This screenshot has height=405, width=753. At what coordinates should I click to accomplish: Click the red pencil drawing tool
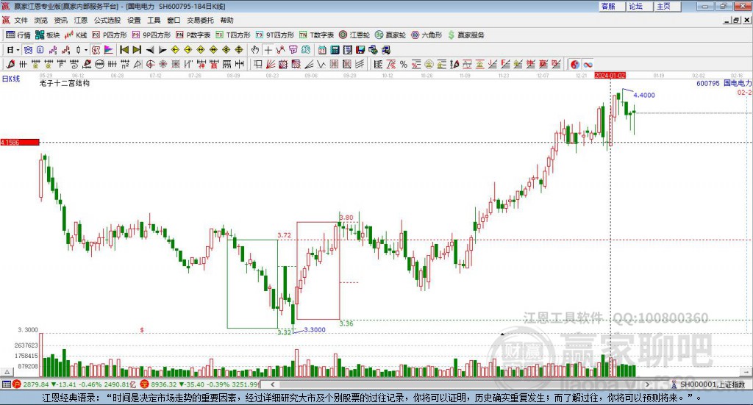coord(10,64)
